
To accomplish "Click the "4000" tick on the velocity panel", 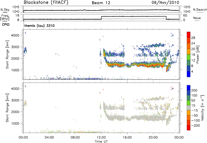I will 15,89.
